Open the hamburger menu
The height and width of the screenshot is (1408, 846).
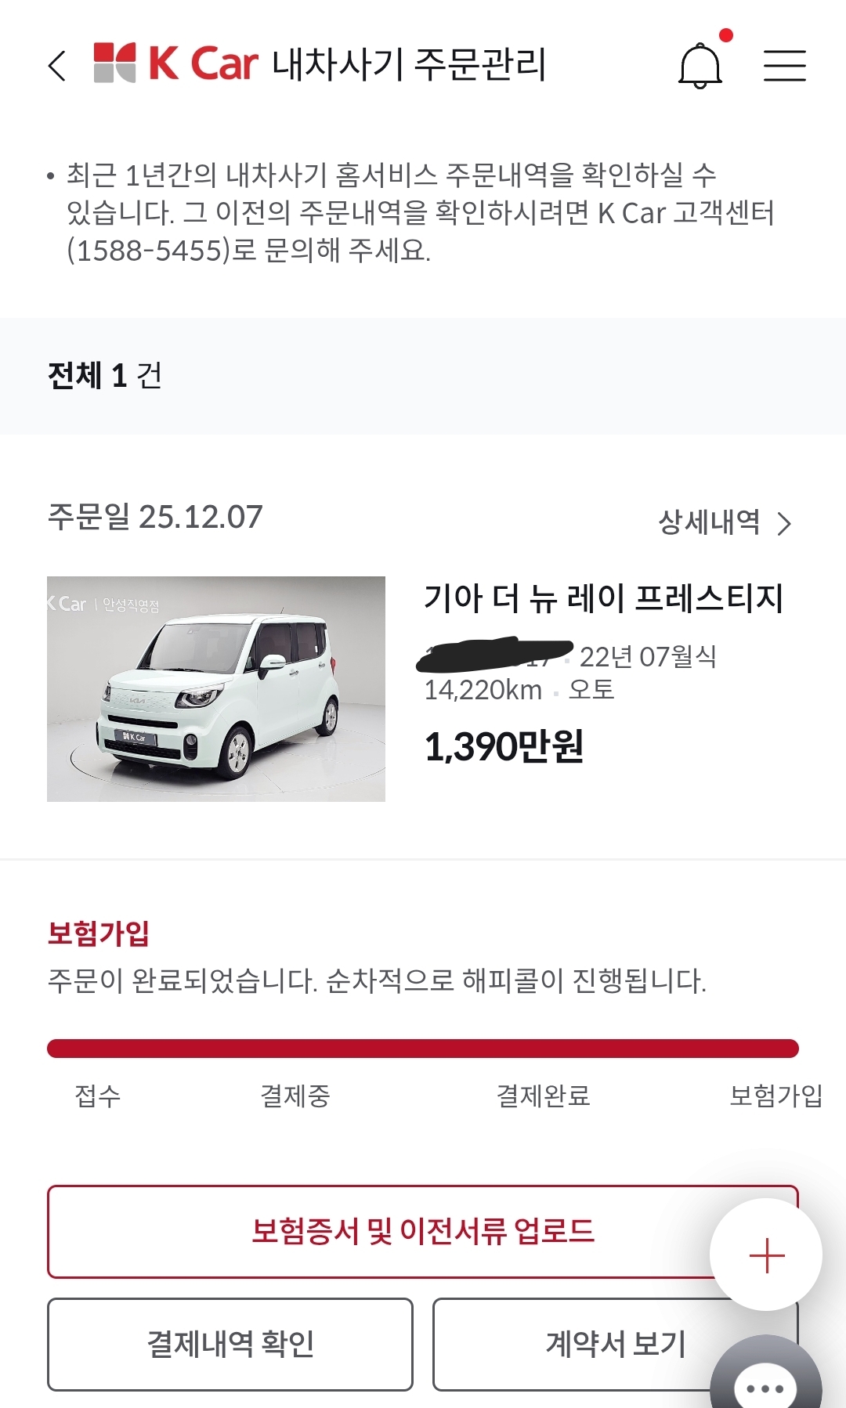click(784, 66)
